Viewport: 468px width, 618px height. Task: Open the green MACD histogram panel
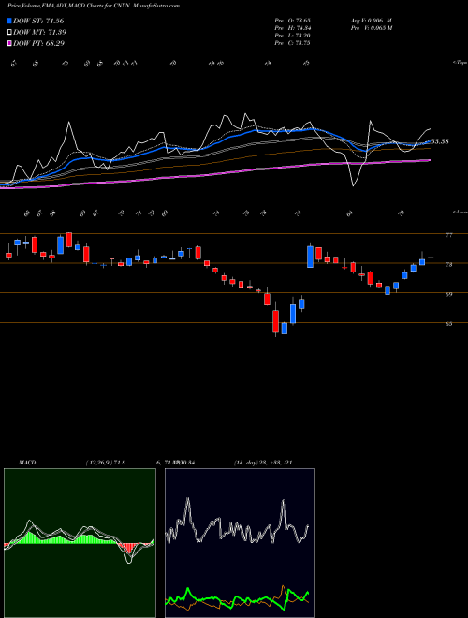(x=80, y=543)
